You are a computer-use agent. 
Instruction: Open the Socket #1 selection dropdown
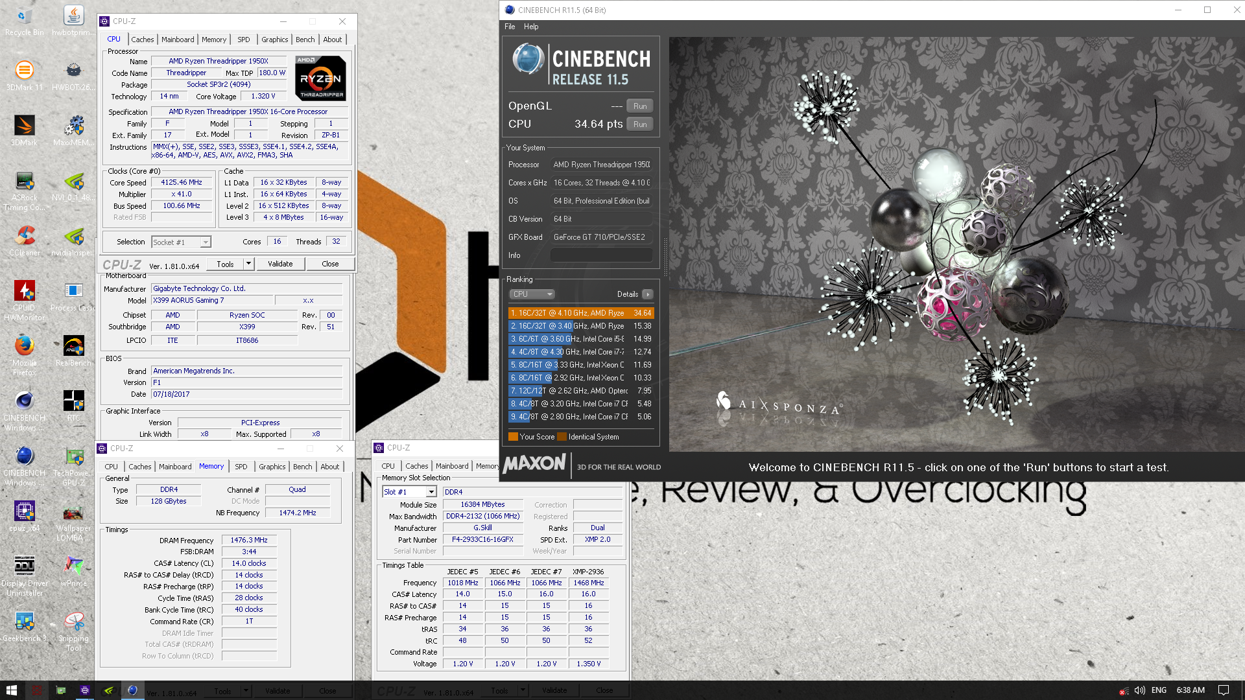pos(181,242)
